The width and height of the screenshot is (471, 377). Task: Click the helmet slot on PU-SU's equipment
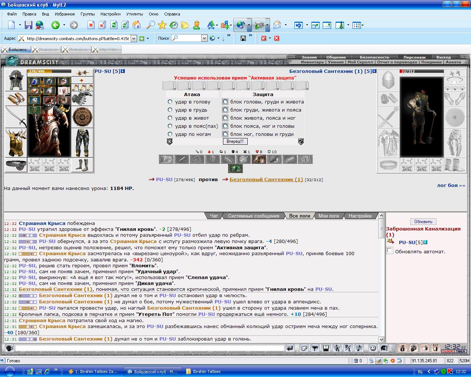(x=16, y=80)
